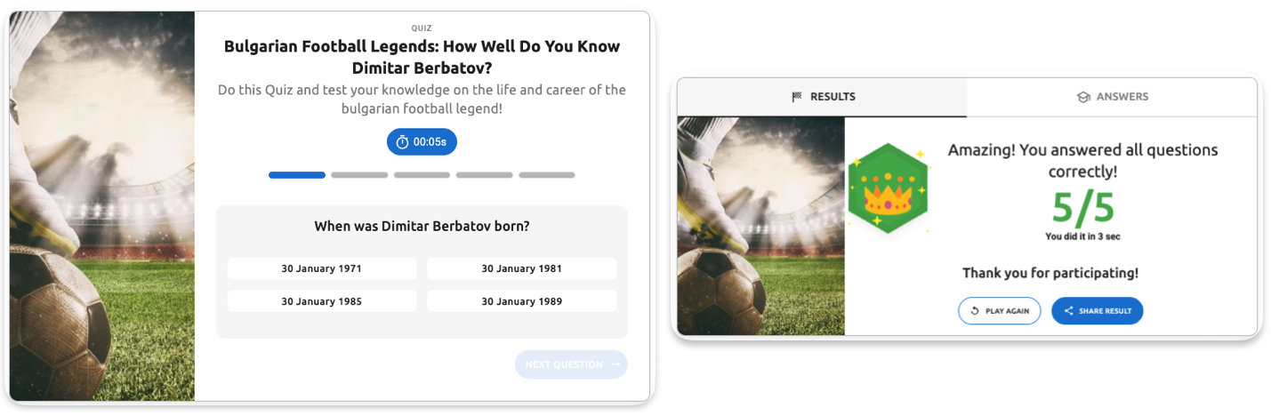Pick the 30 January 1989 answer

point(521,301)
